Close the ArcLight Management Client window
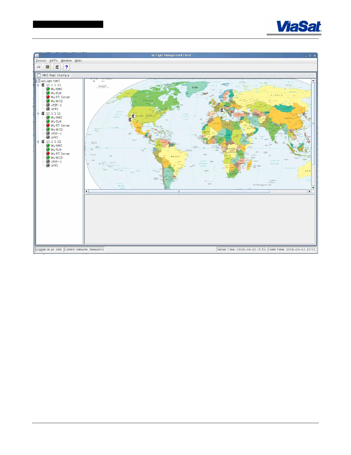Image resolution: width=351 pixels, height=455 pixels. pos(315,56)
